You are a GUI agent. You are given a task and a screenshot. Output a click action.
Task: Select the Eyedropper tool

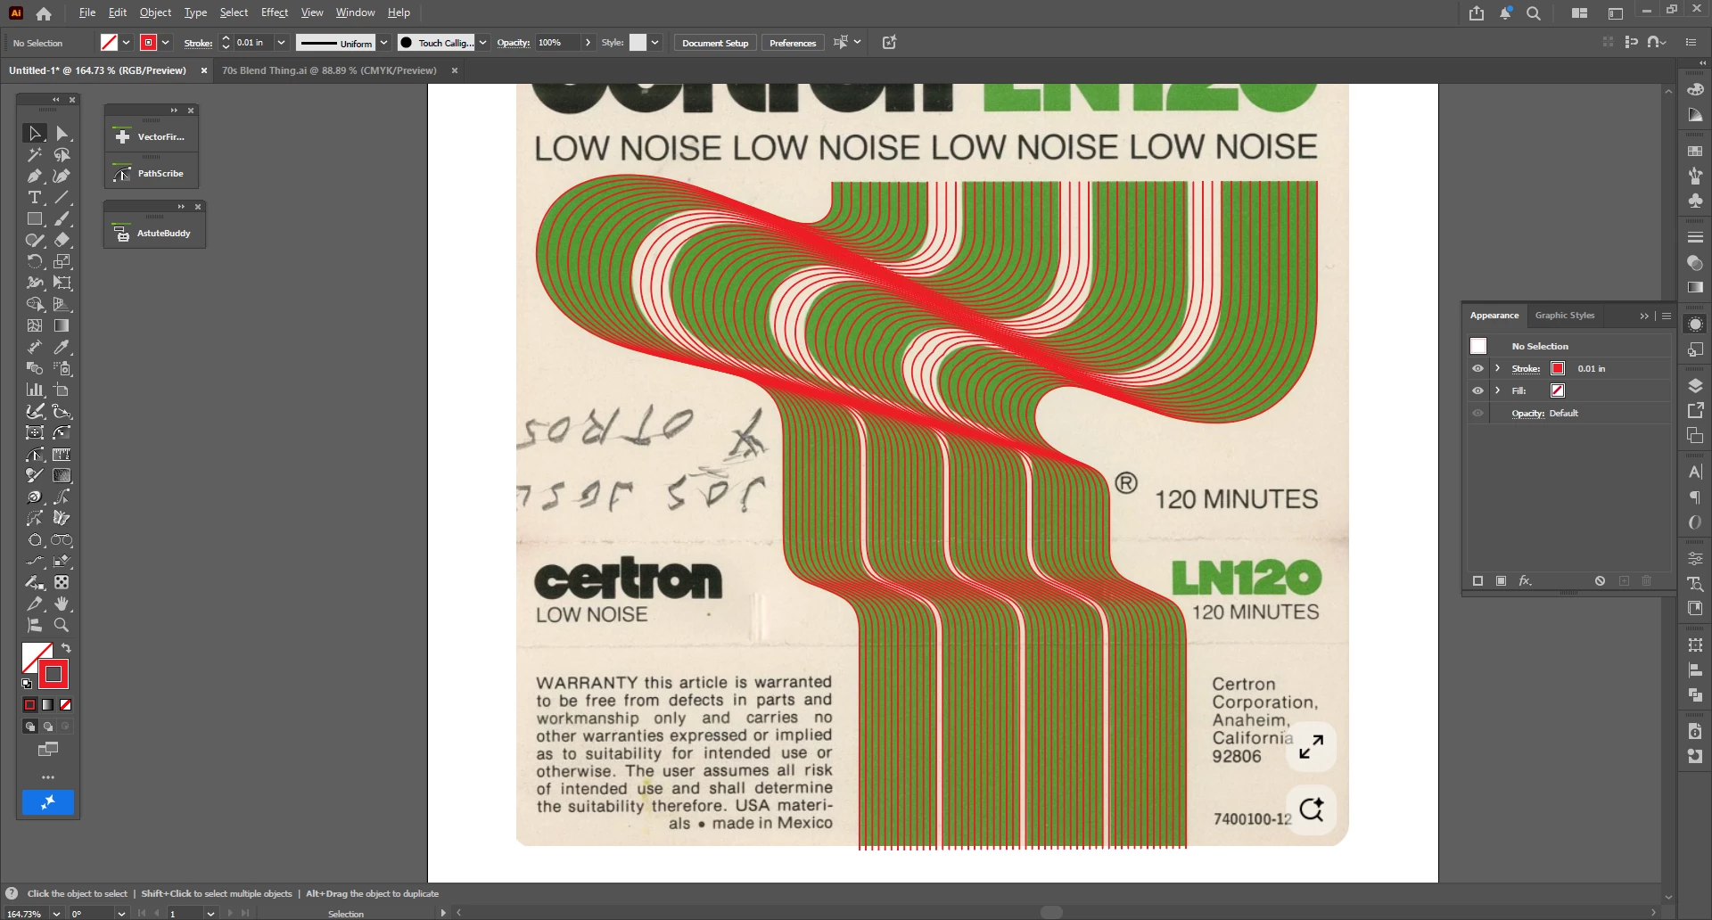[x=62, y=347]
